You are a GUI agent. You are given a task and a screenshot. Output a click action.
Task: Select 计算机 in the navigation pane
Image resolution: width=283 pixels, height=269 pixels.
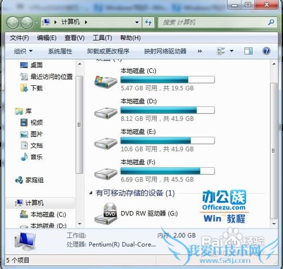(35, 203)
